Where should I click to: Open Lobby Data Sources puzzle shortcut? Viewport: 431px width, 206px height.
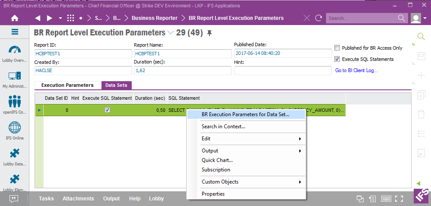(15, 157)
